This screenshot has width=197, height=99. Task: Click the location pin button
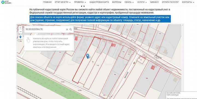pos(20,37)
